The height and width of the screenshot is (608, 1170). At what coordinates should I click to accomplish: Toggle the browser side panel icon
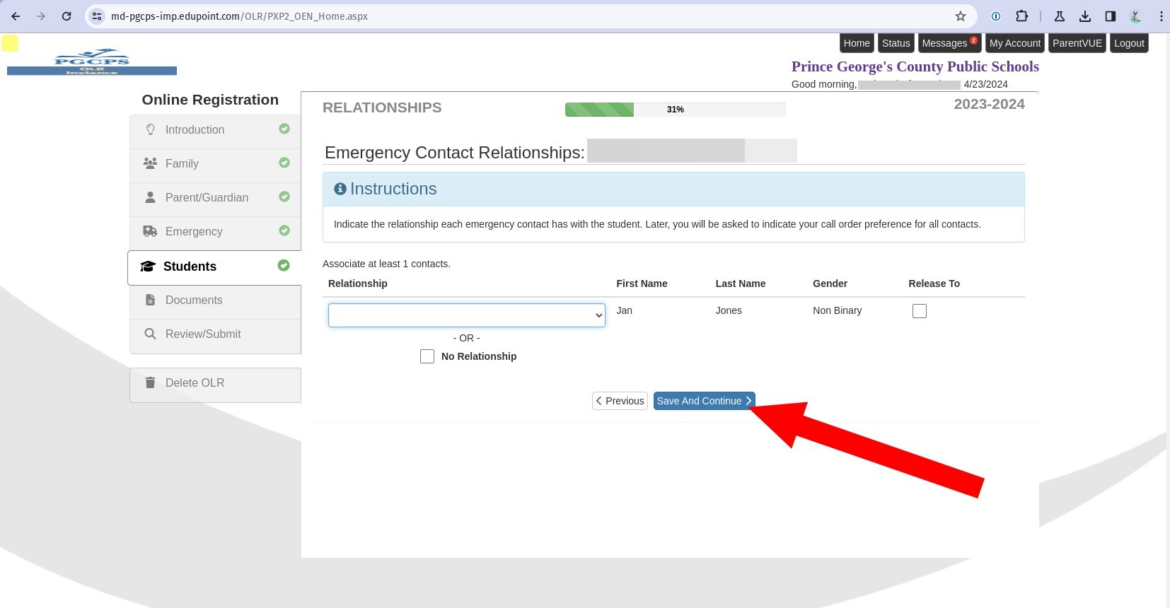(1110, 16)
